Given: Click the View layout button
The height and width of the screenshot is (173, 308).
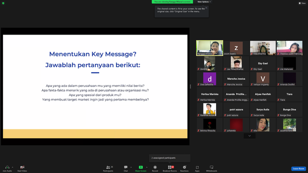Looking at the screenshot, I should point(302,3).
